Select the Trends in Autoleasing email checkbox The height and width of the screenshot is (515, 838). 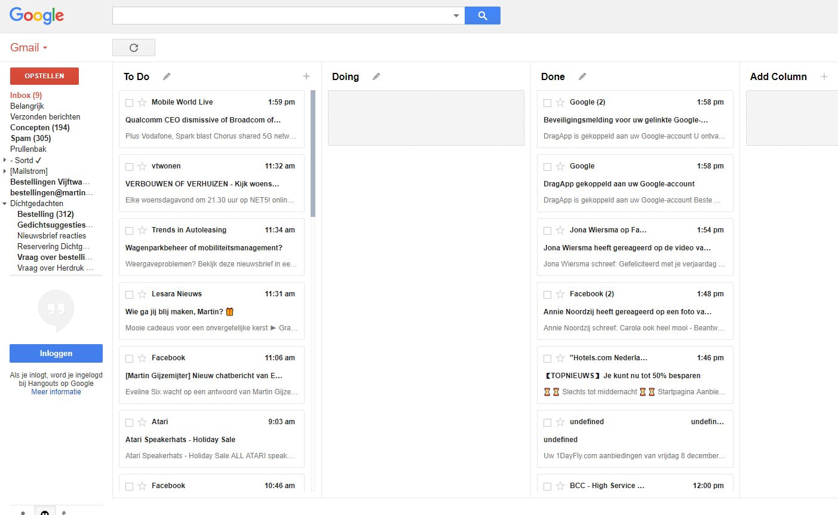[x=129, y=231]
